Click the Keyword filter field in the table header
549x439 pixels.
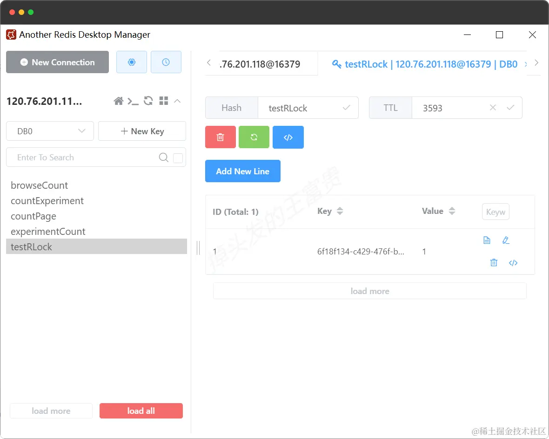click(x=495, y=212)
